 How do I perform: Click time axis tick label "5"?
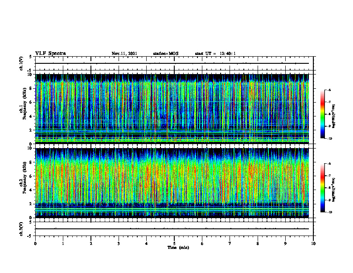pos(174,244)
